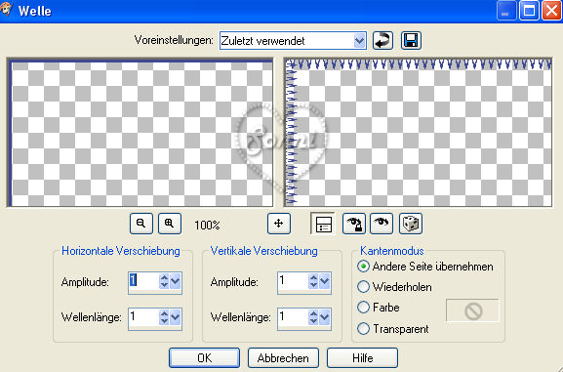563x372 pixels.
Task: Select the 'Transparent' edge mode
Action: coord(393,328)
